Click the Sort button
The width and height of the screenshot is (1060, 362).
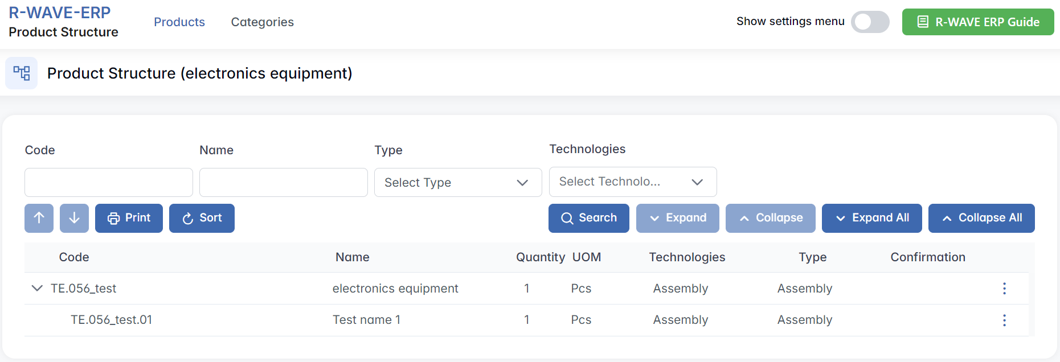point(202,218)
